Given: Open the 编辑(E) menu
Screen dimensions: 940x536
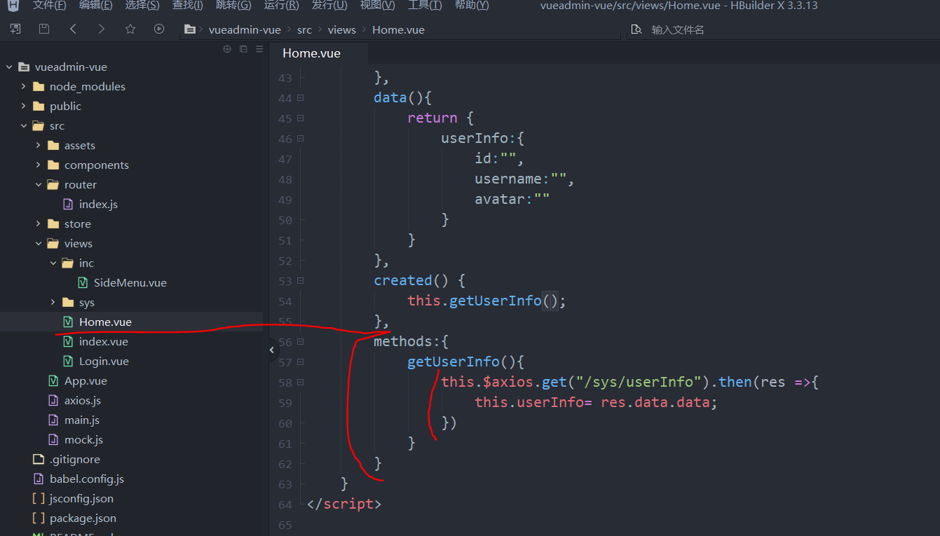Looking at the screenshot, I should click(95, 6).
